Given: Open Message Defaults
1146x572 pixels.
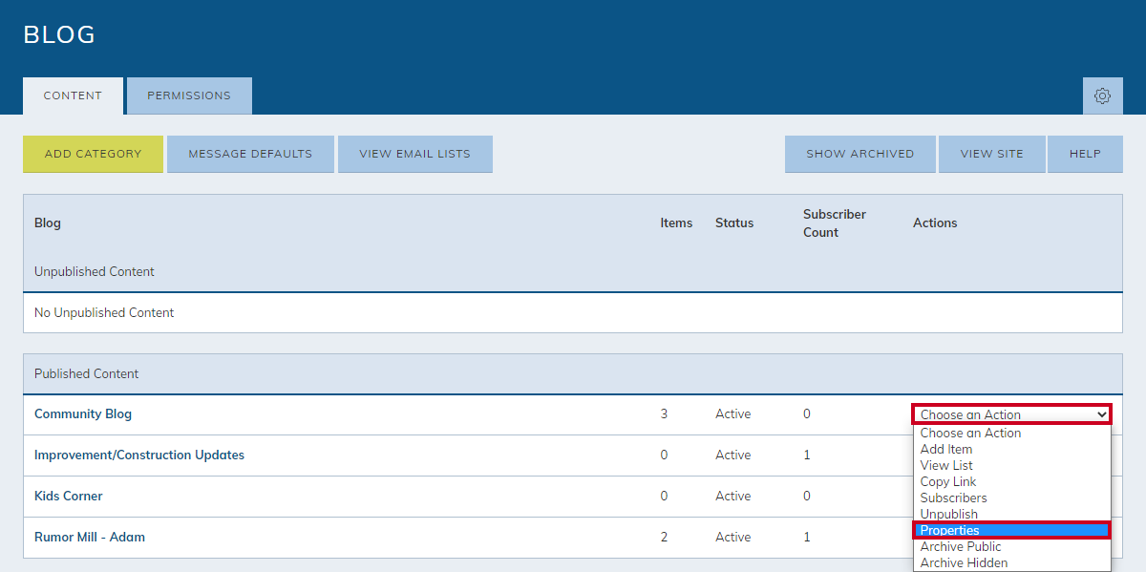Looking at the screenshot, I should (250, 154).
